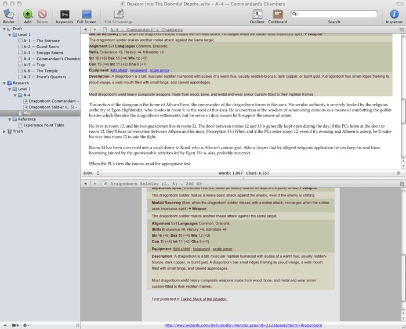Image resolution: width=406 pixels, height=329 pixels.
Task: Go back in top editor history
Action: point(85,30)
